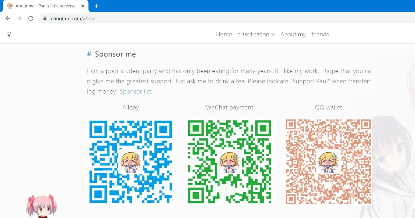
Task: Click the Sponsor me heading
Action: click(115, 54)
